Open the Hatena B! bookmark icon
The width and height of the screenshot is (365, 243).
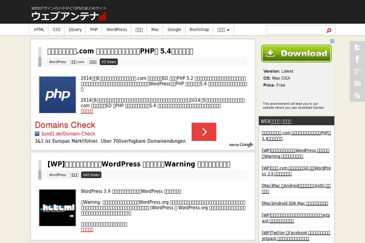coord(357,83)
